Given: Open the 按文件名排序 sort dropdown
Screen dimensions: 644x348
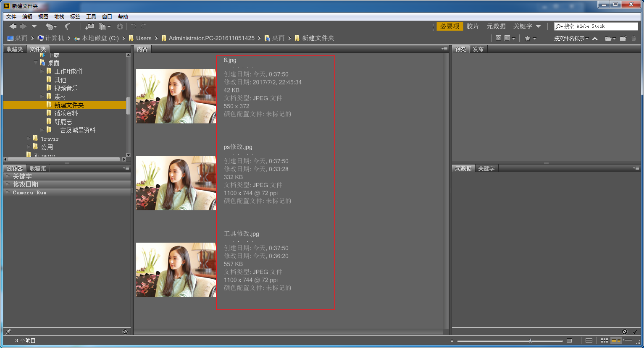Looking at the screenshot, I should pyautogui.click(x=571, y=38).
